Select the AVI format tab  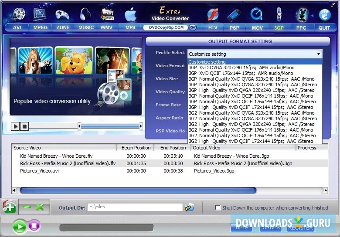tap(17, 28)
